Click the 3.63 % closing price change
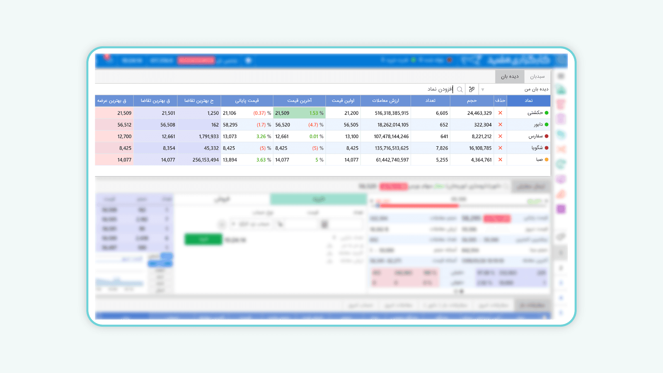Viewport: 663px width, 373px height. (264, 160)
